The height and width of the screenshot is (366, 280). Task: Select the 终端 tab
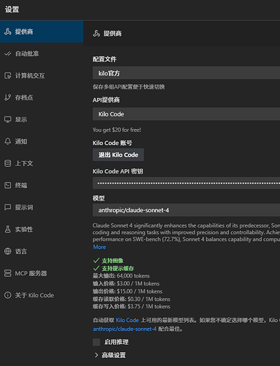coord(42,185)
